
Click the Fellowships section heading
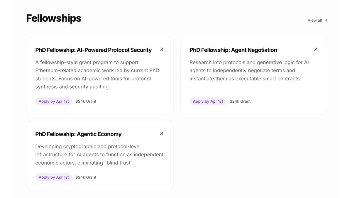(x=54, y=18)
